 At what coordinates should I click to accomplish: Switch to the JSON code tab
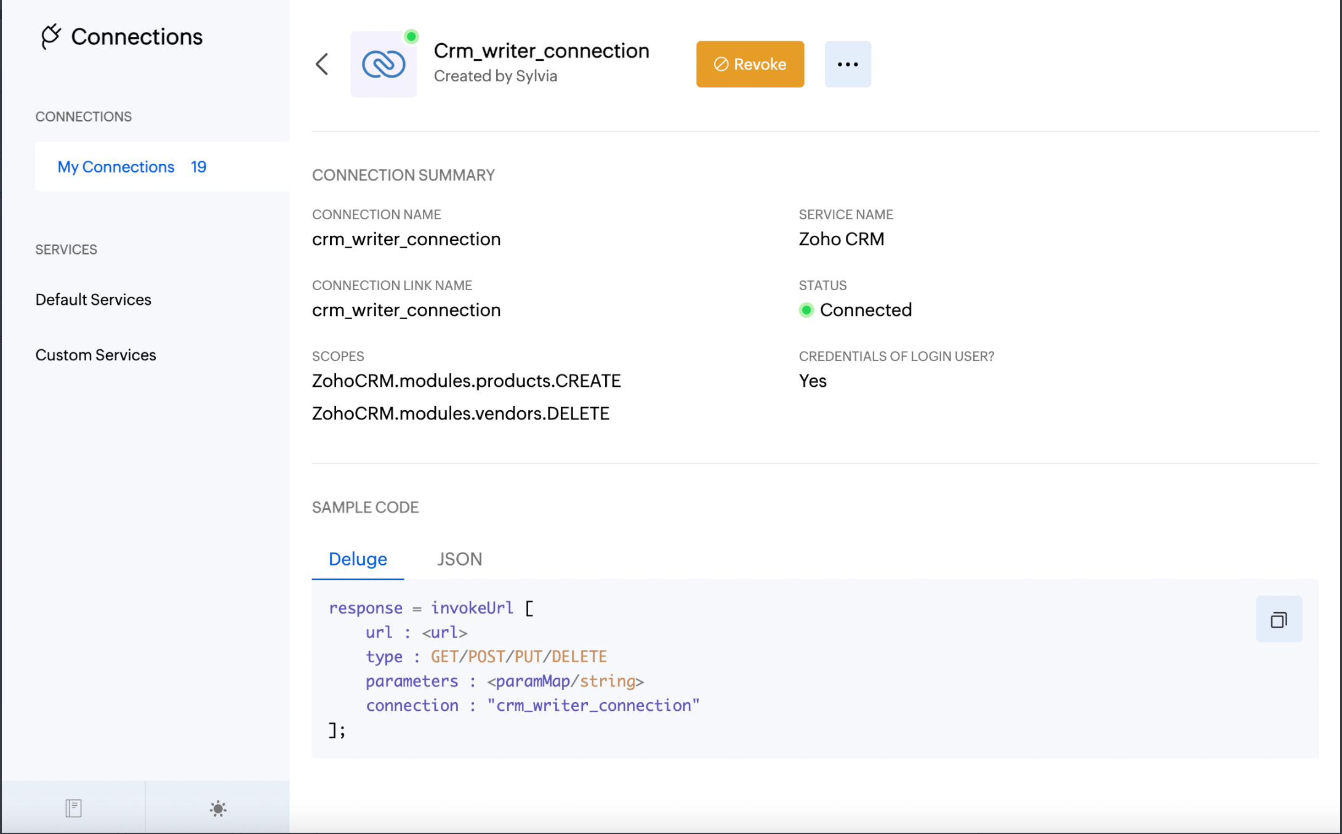[459, 559]
